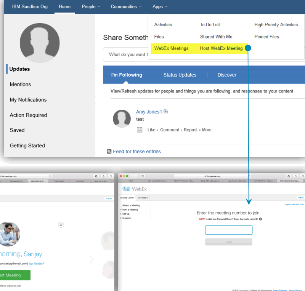The image size is (305, 291).
Task: Click reload icon in right Safari address bar
Action: click(249, 176)
